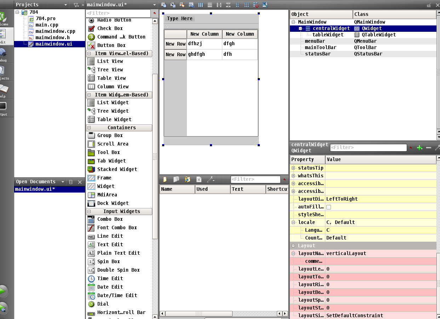Select tableWidget in Object Inspector
The width and height of the screenshot is (440, 319).
pyautogui.click(x=328, y=35)
